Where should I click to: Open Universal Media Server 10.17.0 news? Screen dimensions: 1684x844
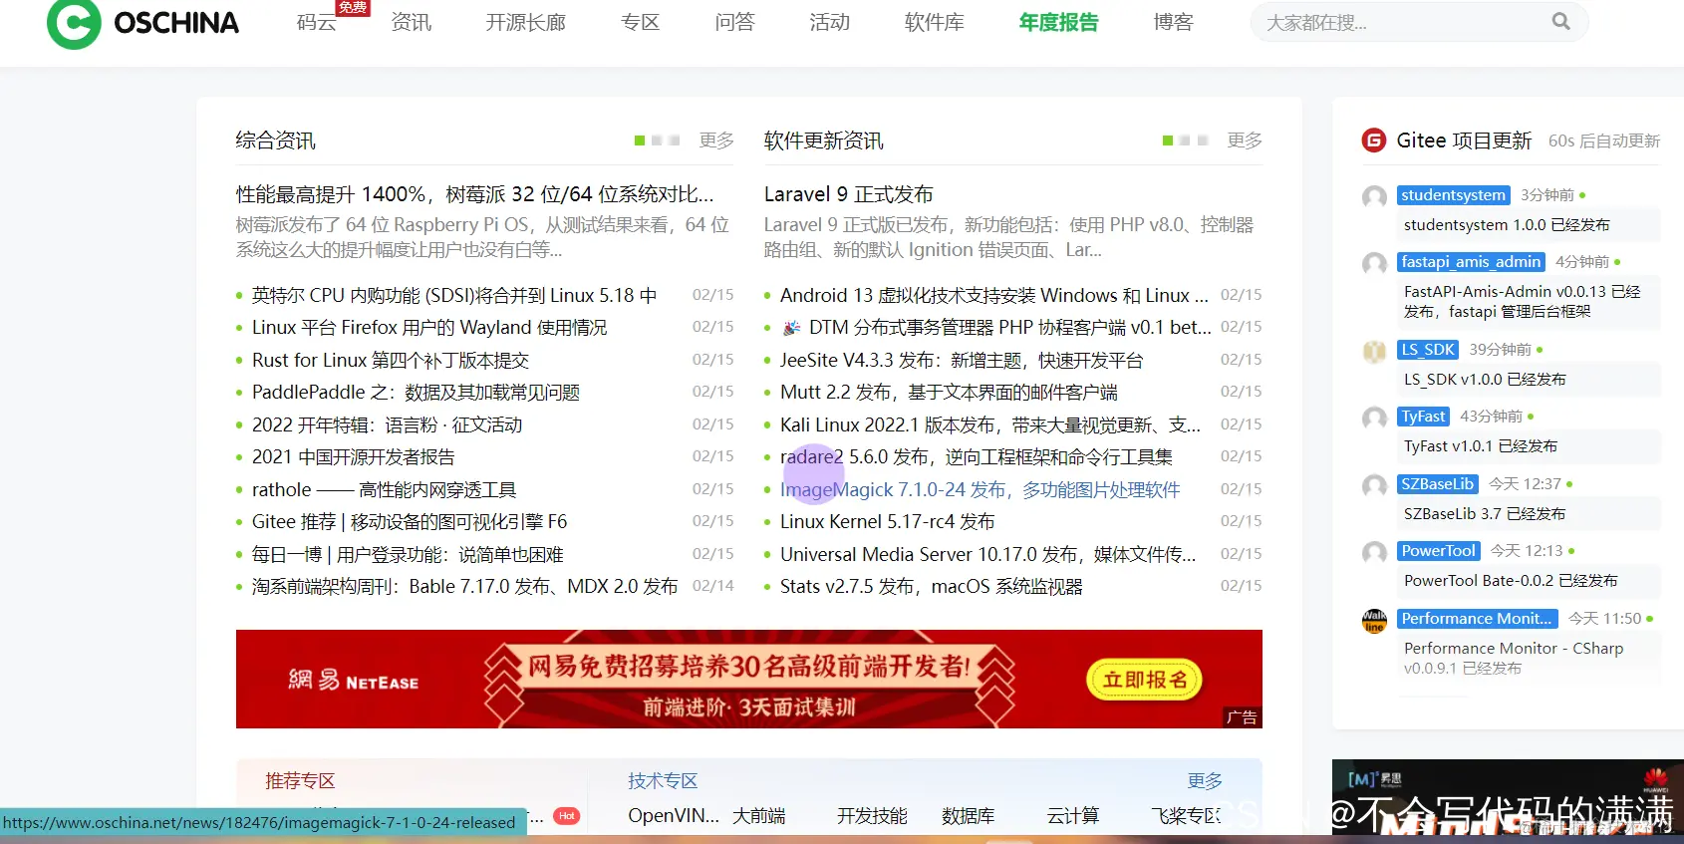point(988,555)
